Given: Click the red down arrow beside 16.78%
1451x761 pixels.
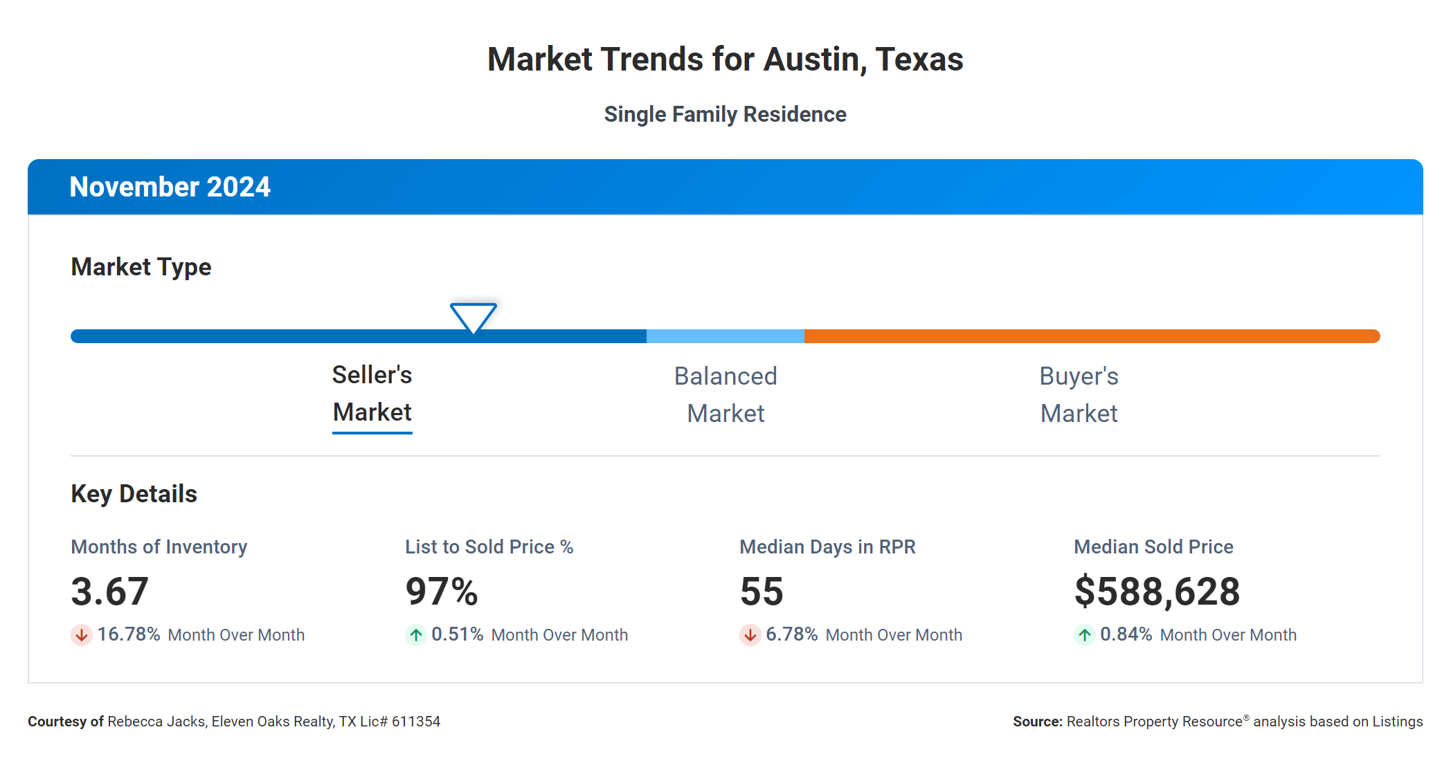Looking at the screenshot, I should (x=82, y=634).
